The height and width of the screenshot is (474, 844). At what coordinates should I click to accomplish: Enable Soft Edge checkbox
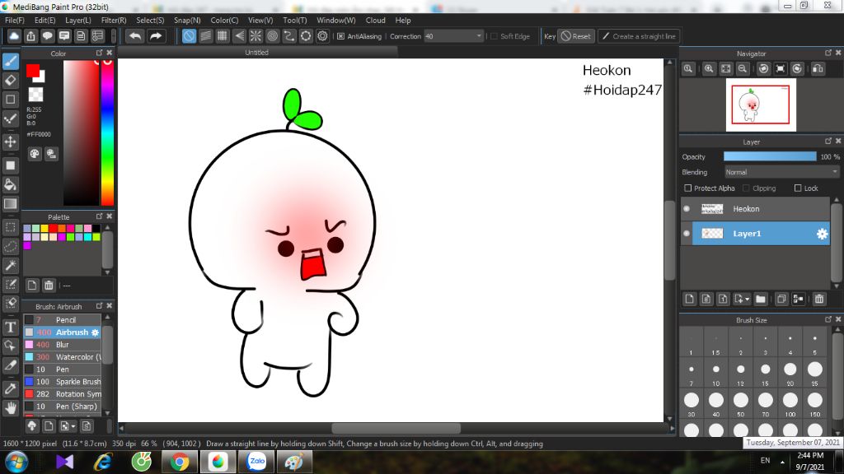[x=495, y=36]
